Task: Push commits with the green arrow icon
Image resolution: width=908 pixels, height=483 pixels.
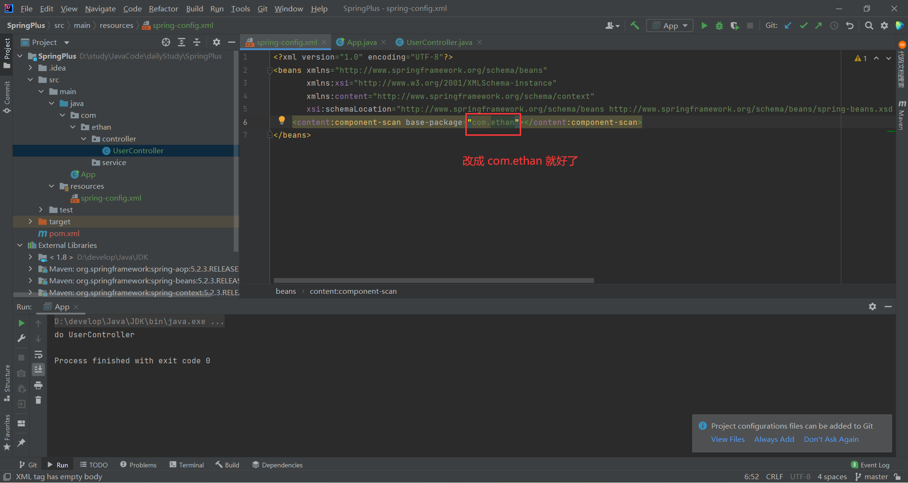Action: [x=819, y=26]
